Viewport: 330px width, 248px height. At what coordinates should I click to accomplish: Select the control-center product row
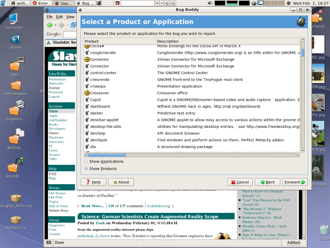pyautogui.click(x=192, y=73)
